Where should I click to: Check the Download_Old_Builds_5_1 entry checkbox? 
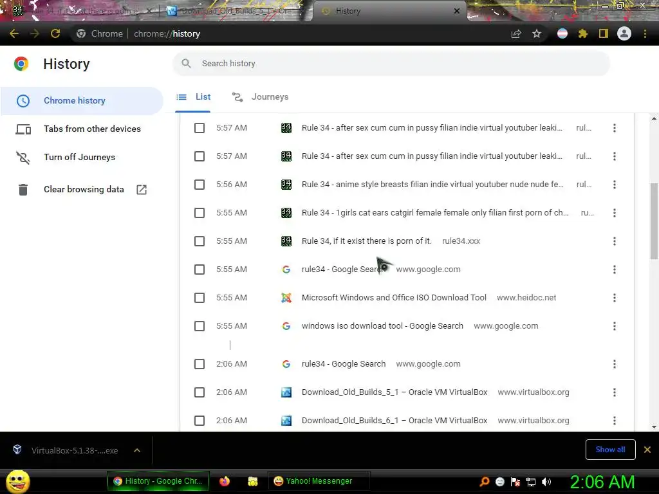(x=200, y=392)
